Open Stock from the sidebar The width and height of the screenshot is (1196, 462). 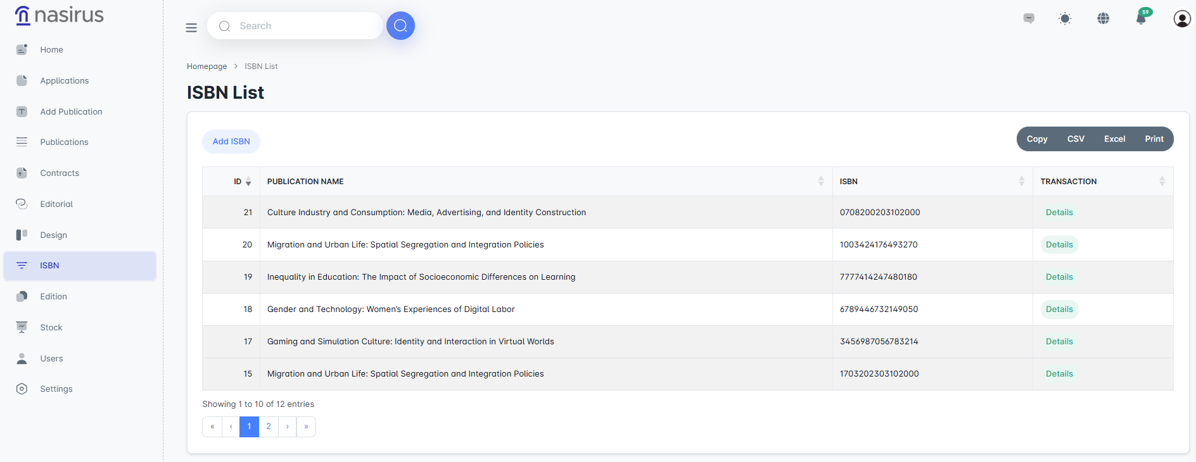(x=51, y=327)
